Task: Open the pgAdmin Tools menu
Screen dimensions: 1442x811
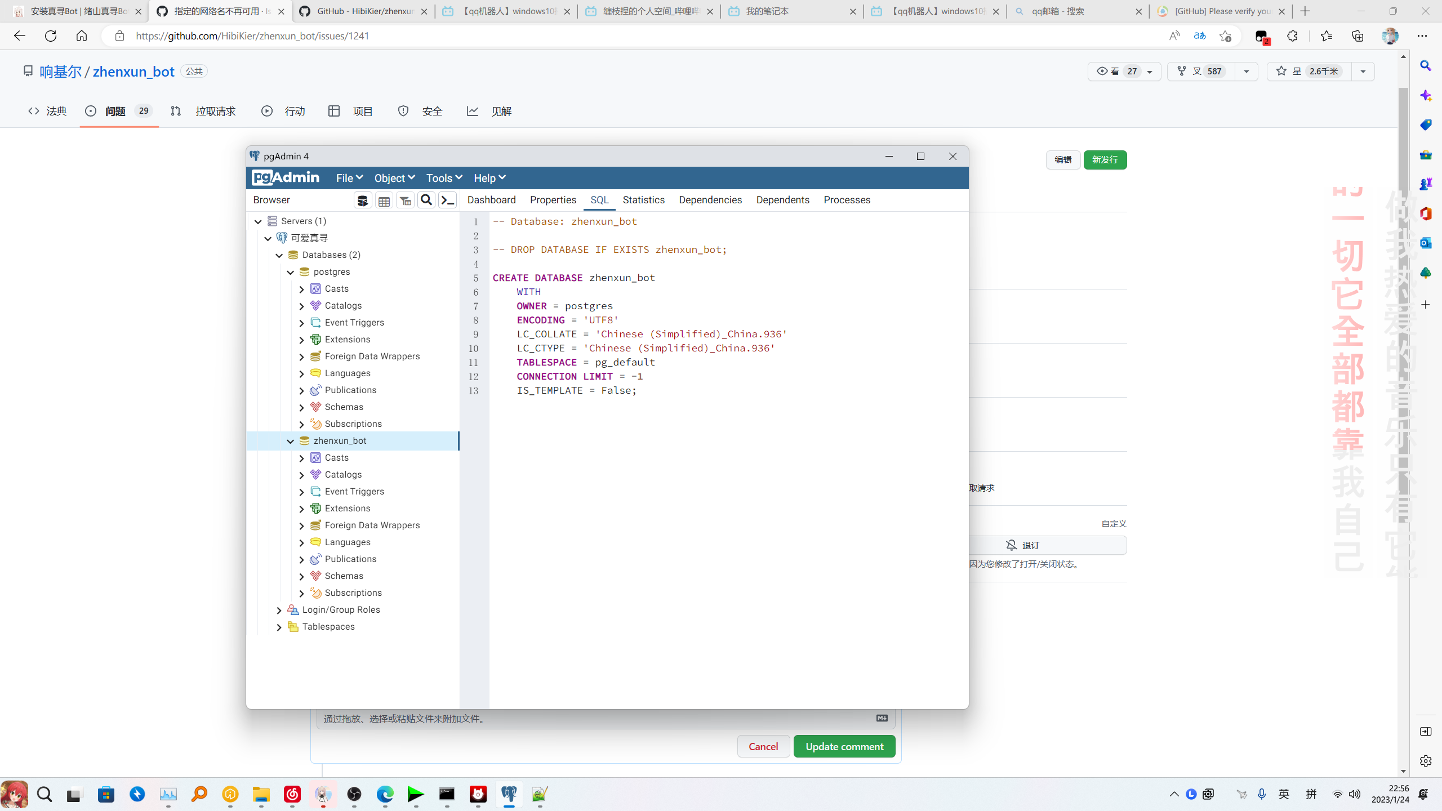Action: tap(444, 178)
